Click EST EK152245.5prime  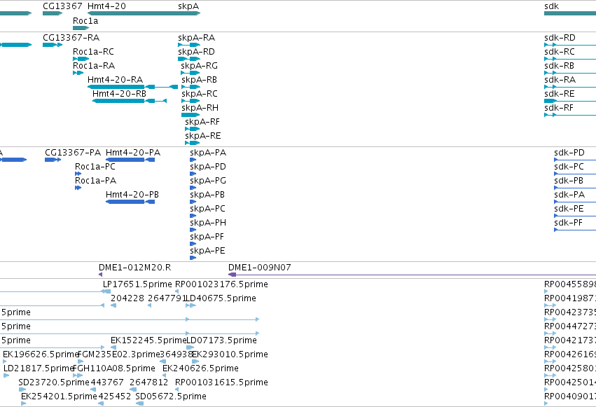pos(148,340)
